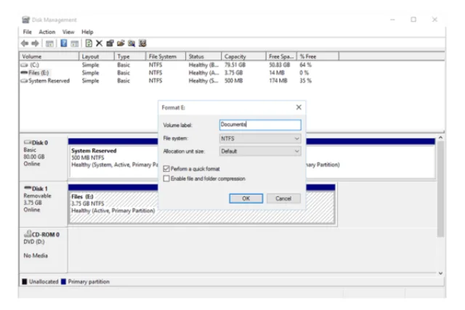Click the Properties toolbar icon
The width and height of the screenshot is (465, 310).
pyautogui.click(x=110, y=44)
